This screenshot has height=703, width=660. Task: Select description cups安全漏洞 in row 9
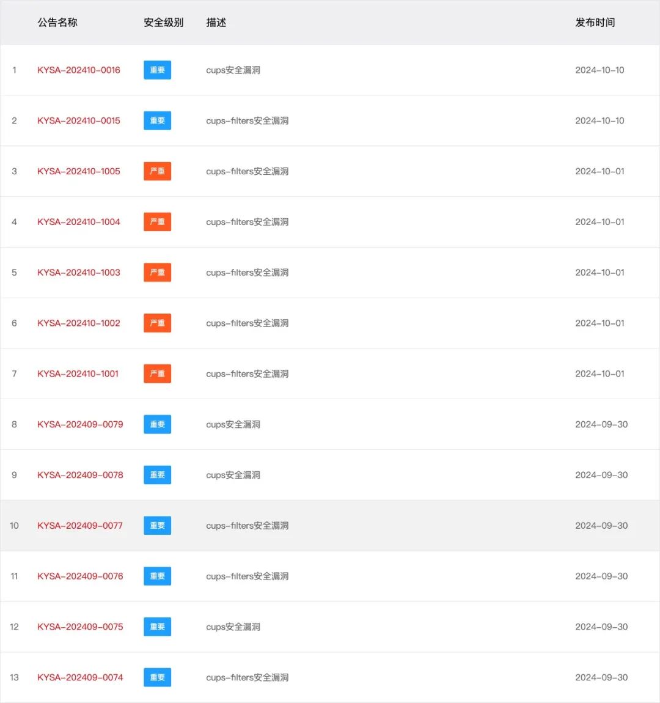233,475
